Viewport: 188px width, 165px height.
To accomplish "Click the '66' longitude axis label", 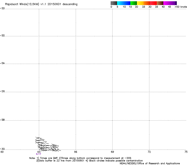I will (76, 152).
